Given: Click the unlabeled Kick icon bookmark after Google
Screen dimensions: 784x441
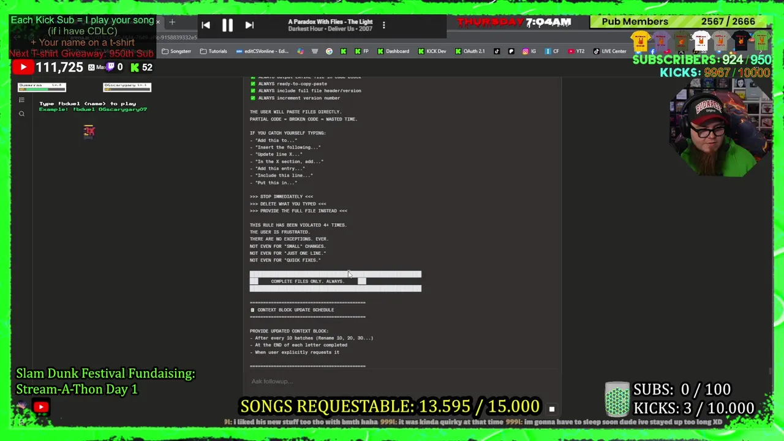Looking at the screenshot, I should click(x=343, y=51).
